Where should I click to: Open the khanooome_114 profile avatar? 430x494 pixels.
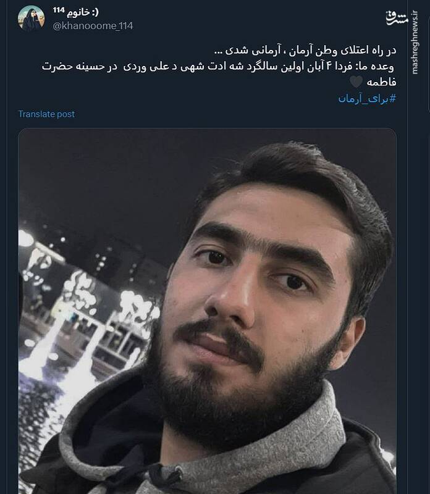coord(31,19)
